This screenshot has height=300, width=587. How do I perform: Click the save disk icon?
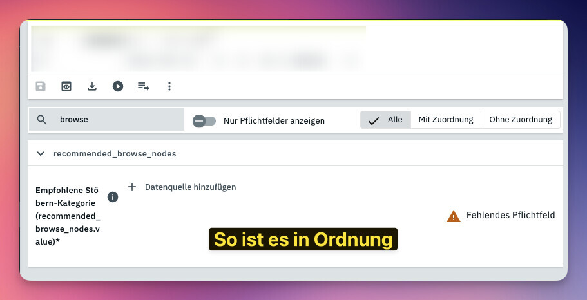pos(41,86)
